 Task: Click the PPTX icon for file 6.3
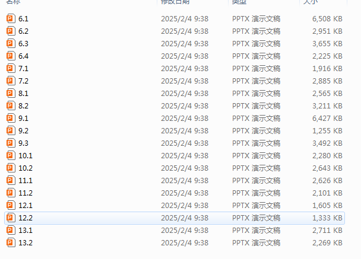(x=11, y=43)
